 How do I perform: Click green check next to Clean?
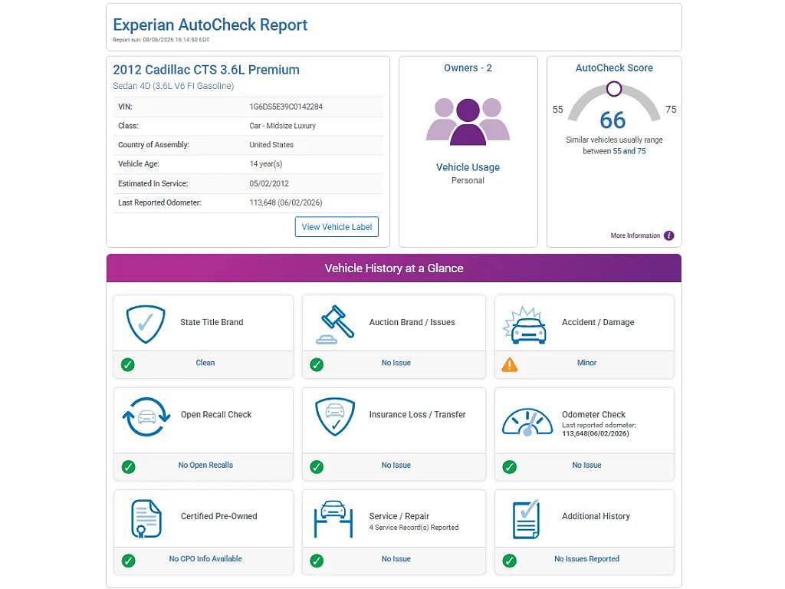128,364
